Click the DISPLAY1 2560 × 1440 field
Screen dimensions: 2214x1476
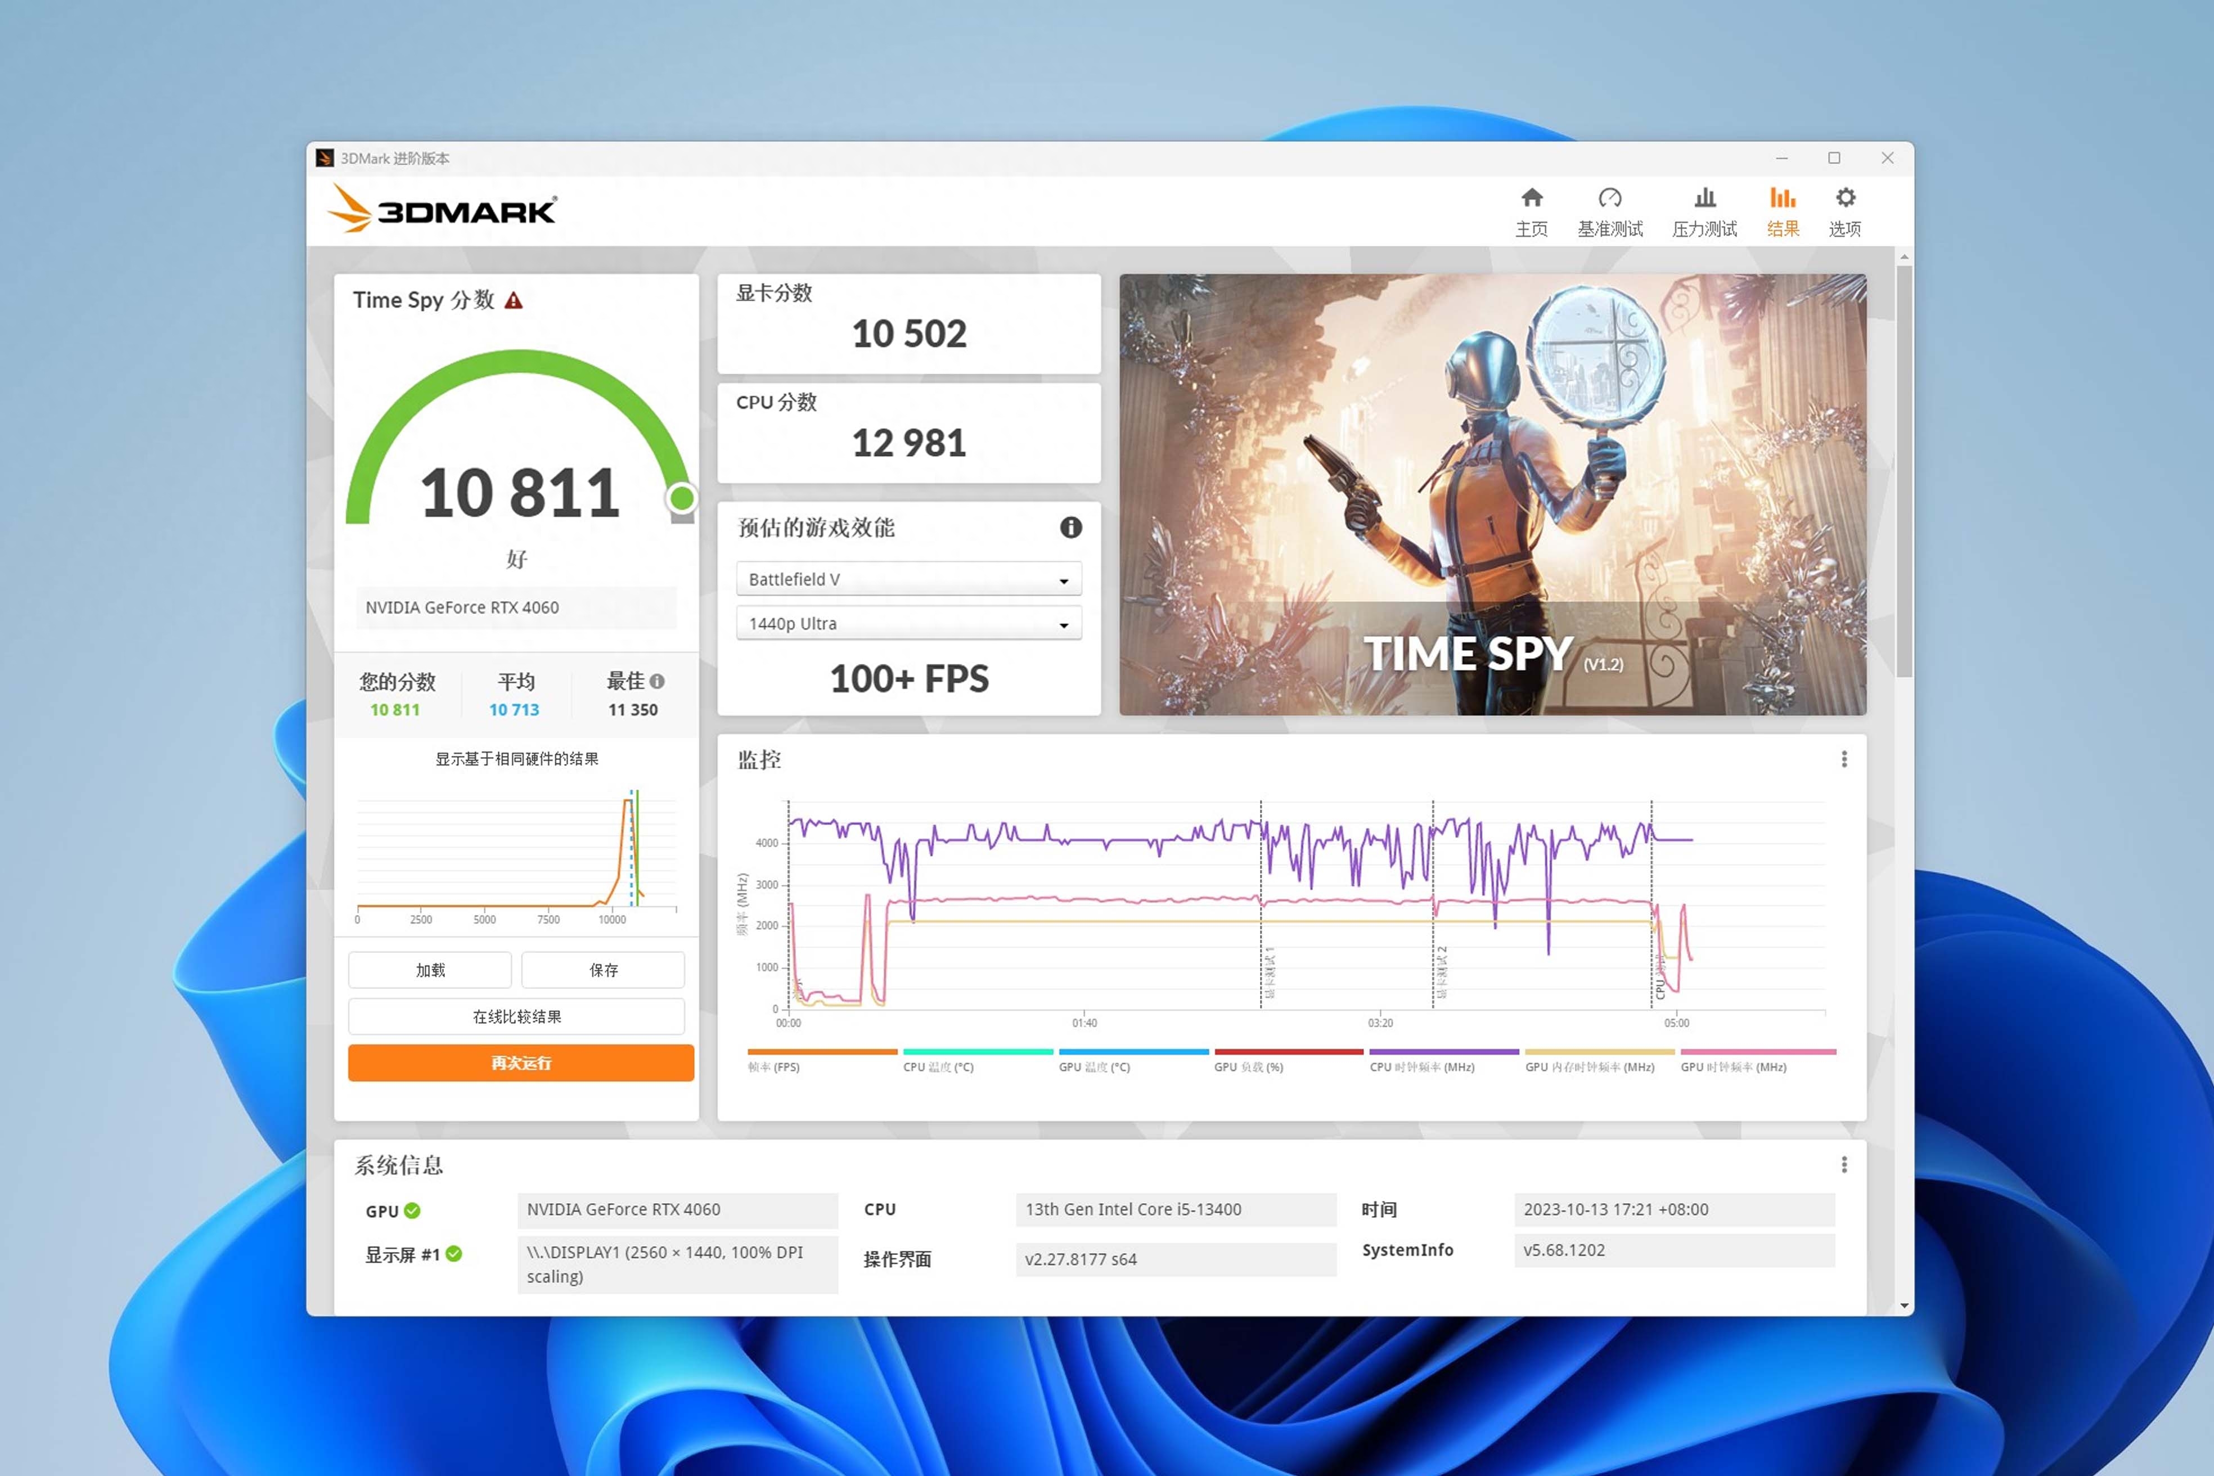[x=678, y=1264]
